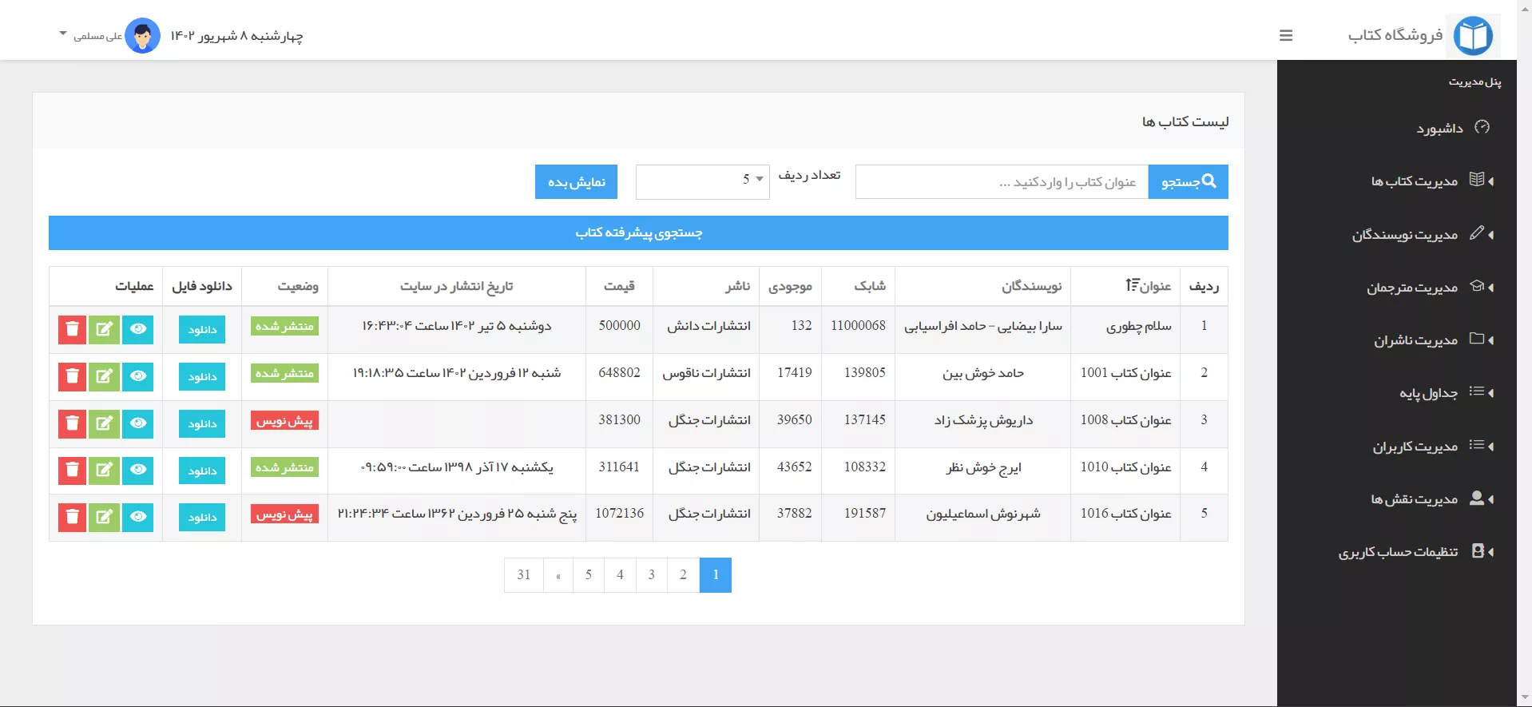Click the list icon beside مدیریت کاربران
Screen dimensions: 1532x707
coord(1477,445)
